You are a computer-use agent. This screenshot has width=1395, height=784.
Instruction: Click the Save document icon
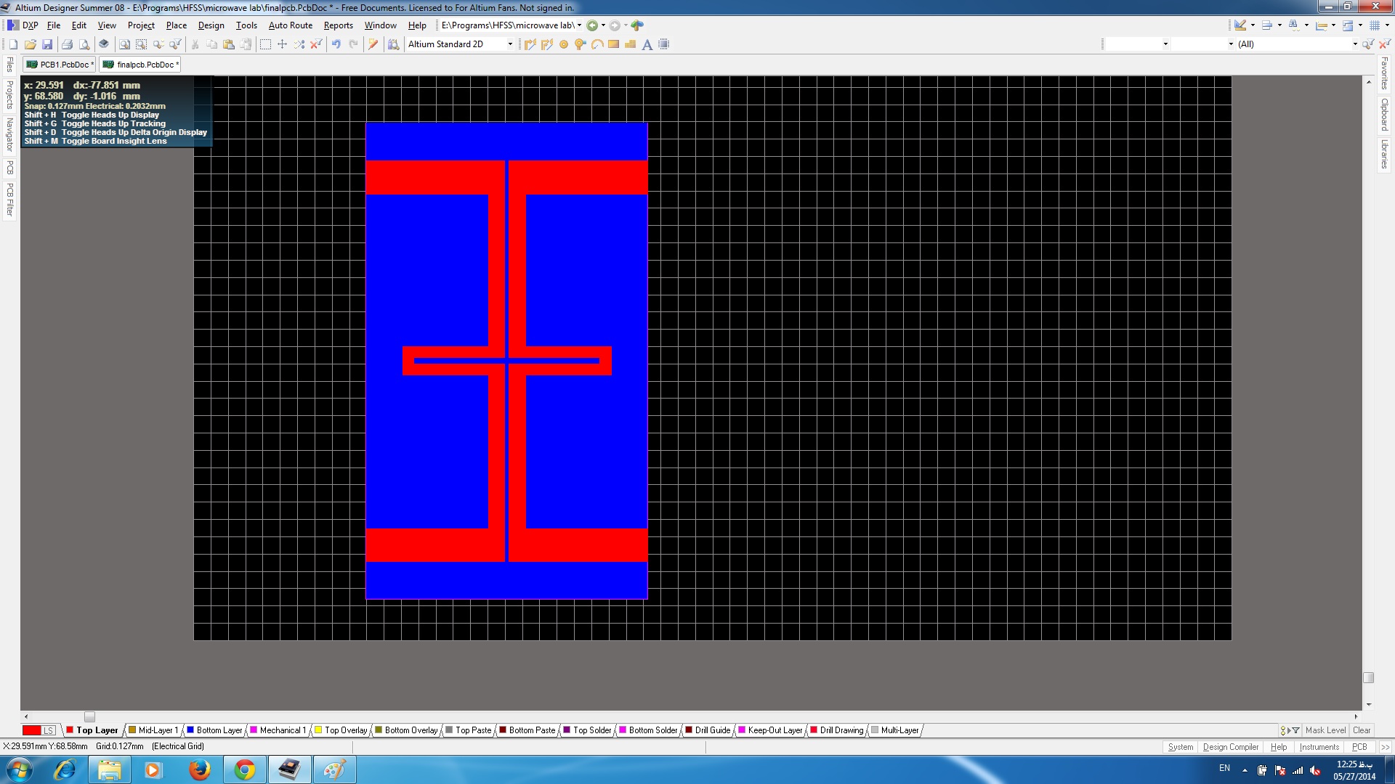pos(47,44)
